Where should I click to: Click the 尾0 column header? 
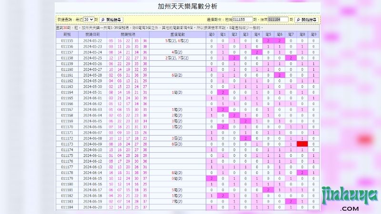211,35
